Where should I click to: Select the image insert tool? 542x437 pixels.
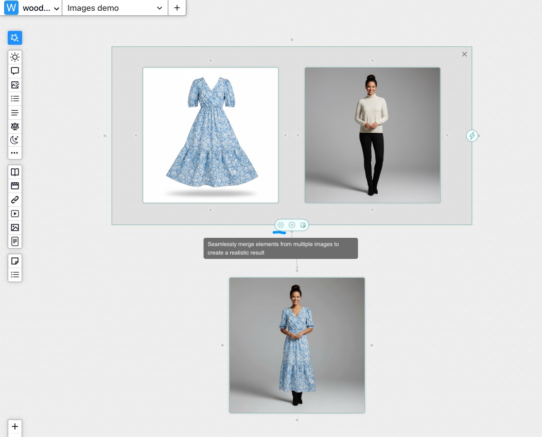15,228
